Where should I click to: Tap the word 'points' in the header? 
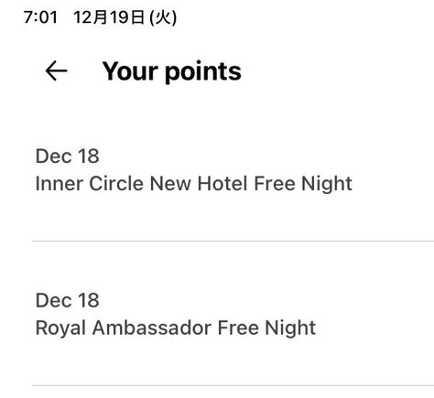203,72
